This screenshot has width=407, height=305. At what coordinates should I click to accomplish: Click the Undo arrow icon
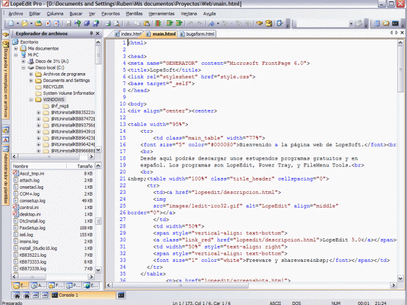point(191,24)
